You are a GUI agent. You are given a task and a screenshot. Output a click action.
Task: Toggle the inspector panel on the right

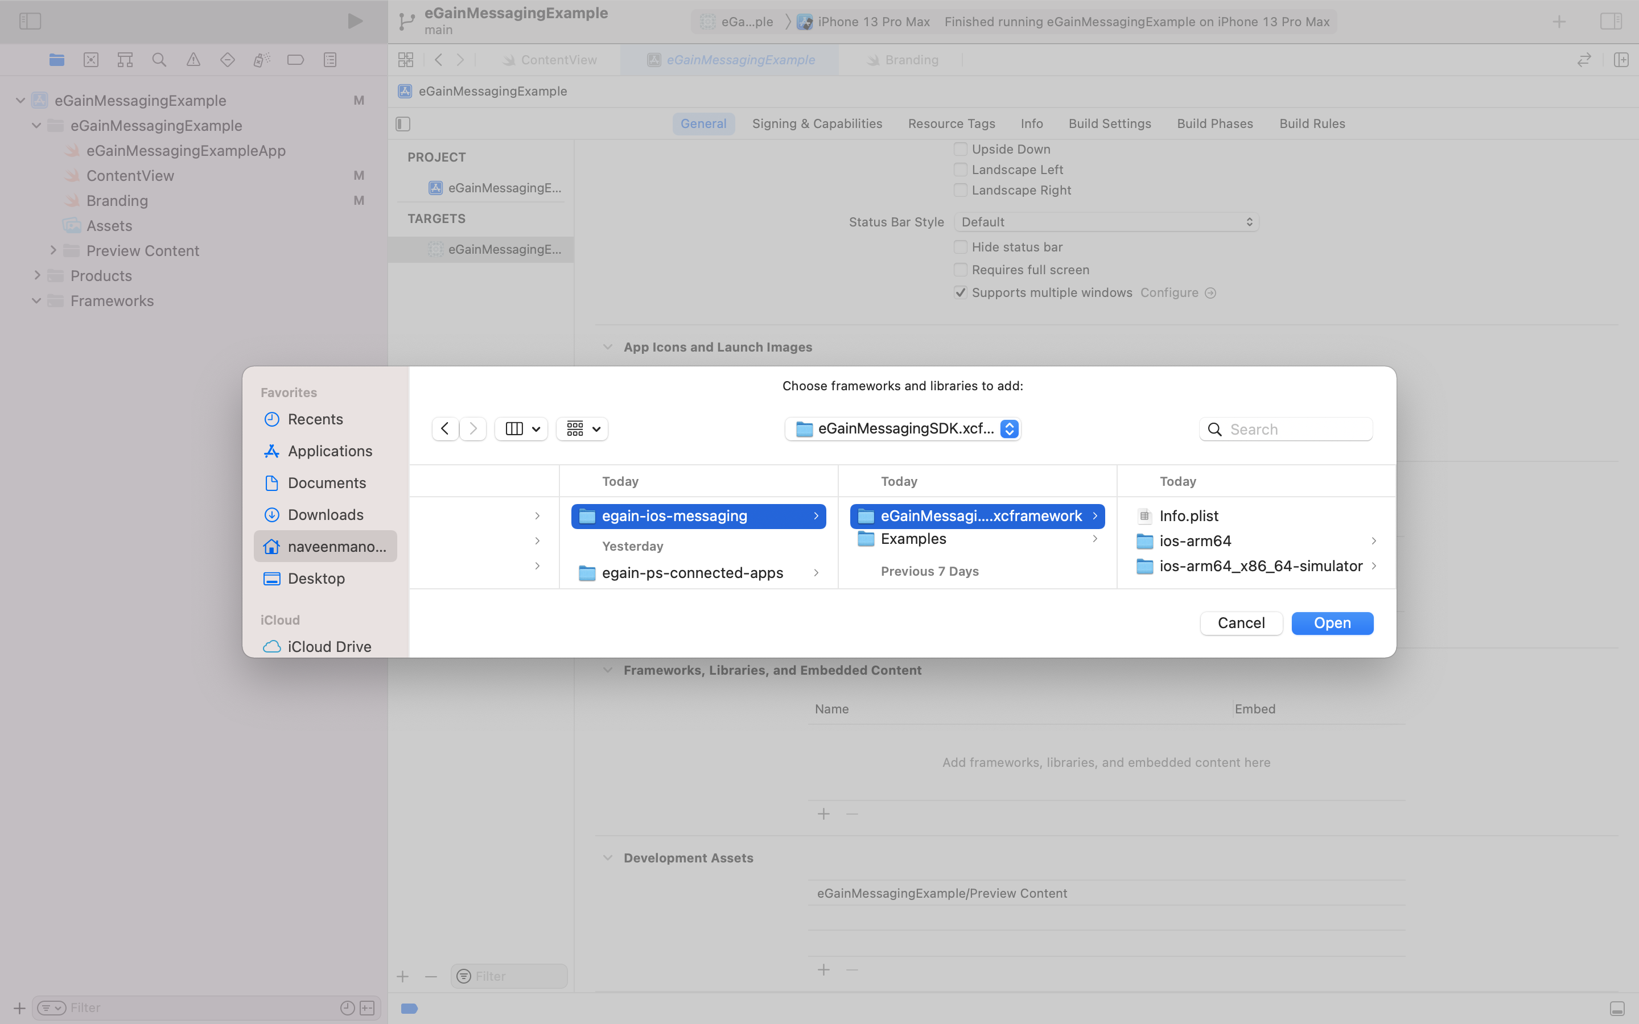tap(1611, 21)
